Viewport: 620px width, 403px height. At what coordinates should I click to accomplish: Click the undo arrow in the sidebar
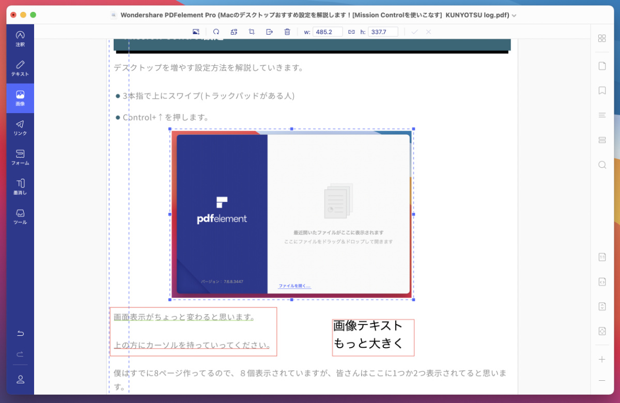click(x=20, y=333)
